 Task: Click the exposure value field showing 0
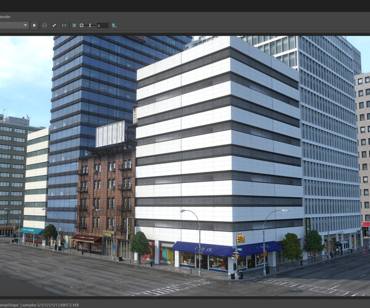coord(102,25)
